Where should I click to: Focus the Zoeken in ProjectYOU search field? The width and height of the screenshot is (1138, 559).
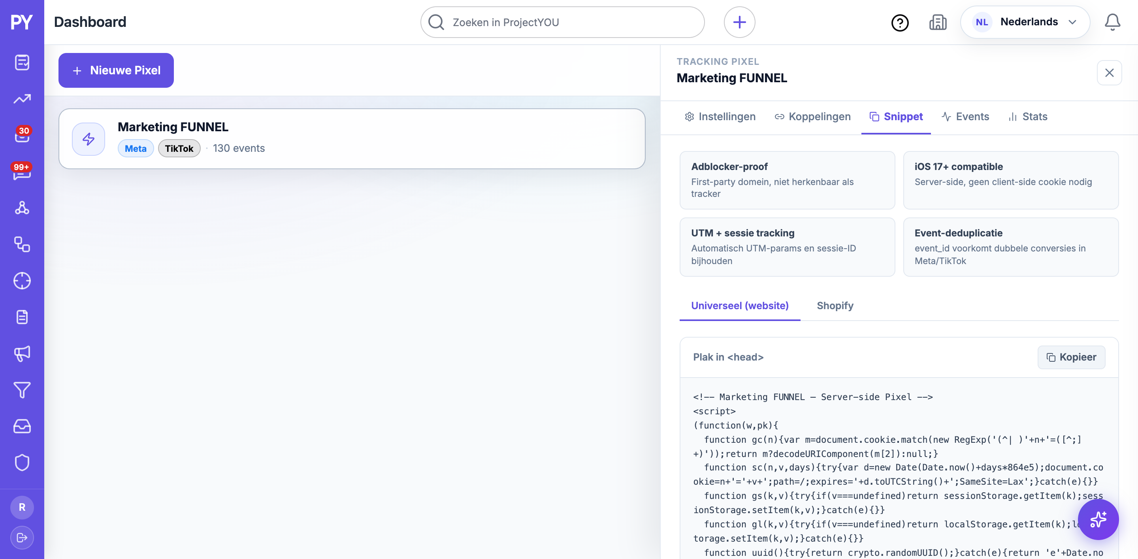pyautogui.click(x=562, y=22)
